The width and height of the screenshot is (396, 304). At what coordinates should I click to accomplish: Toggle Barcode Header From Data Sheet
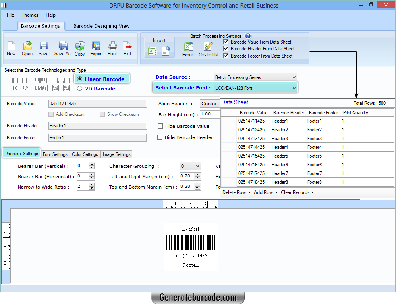coord(226,49)
